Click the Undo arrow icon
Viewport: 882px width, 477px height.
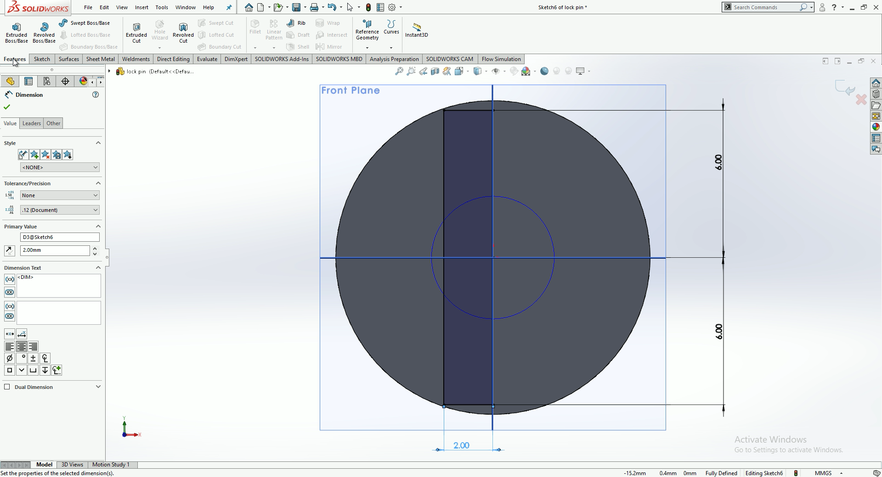click(332, 7)
